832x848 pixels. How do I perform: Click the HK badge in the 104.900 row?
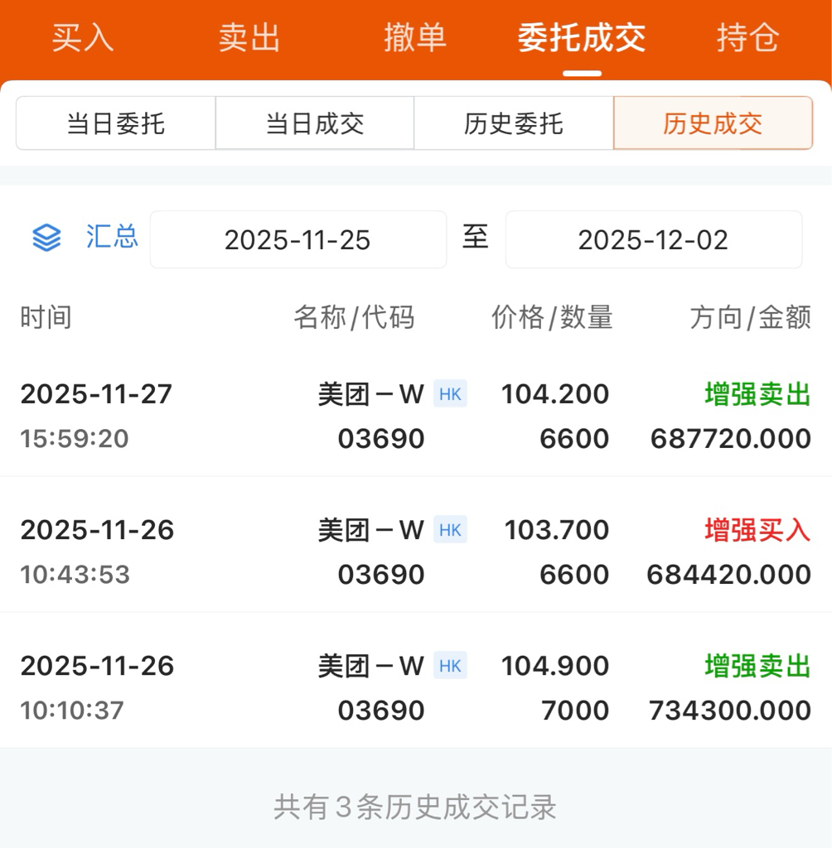(x=450, y=665)
